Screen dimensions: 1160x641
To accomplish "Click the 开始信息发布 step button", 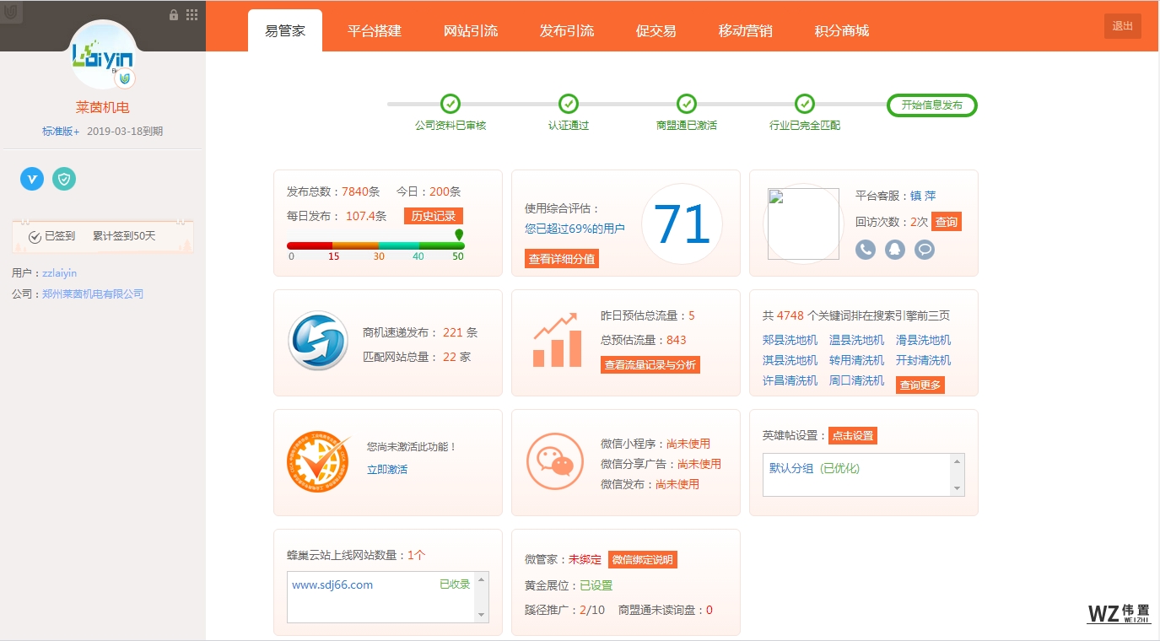I will pyautogui.click(x=931, y=105).
